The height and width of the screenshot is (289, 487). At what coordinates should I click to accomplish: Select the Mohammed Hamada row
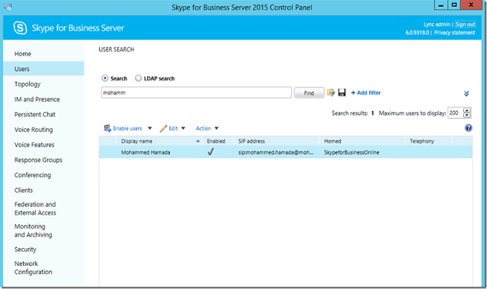(x=286, y=152)
